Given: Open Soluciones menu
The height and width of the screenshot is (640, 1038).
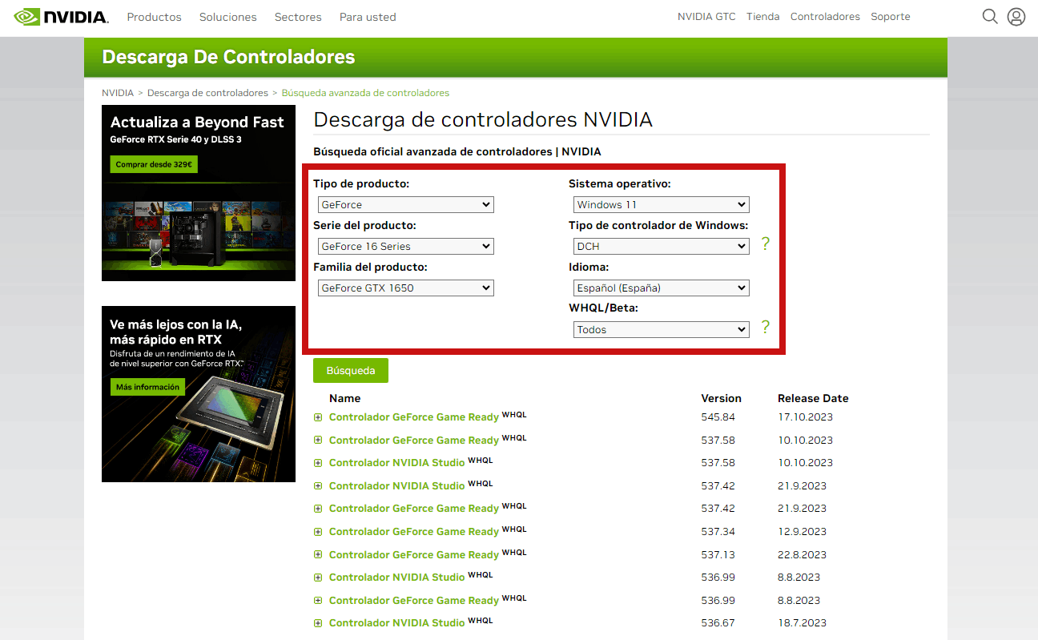Looking at the screenshot, I should click(228, 17).
